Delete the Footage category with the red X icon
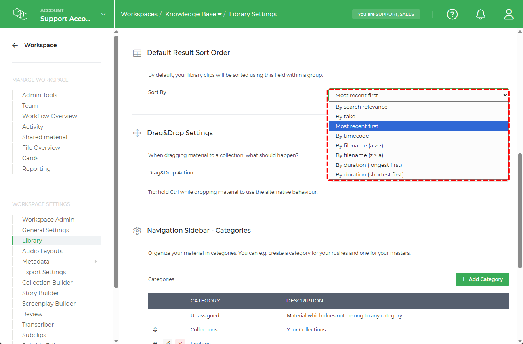Image resolution: width=523 pixels, height=344 pixels. (179, 342)
